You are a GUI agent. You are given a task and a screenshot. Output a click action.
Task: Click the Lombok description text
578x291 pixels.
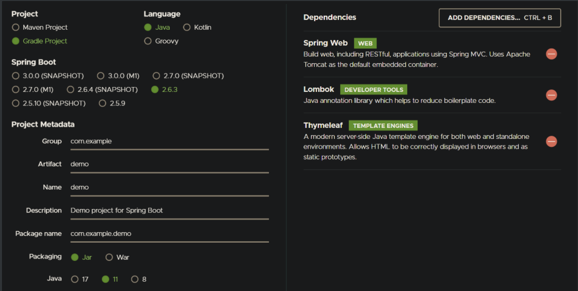click(399, 100)
